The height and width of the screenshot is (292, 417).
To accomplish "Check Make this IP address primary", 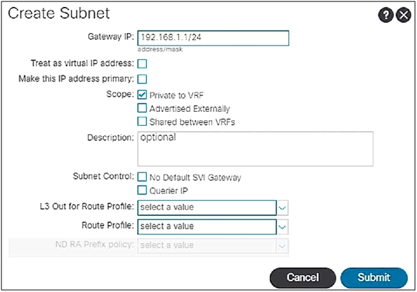I will pyautogui.click(x=143, y=79).
